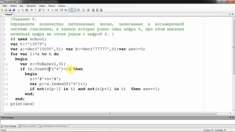Click the 'Столбец 17' status bar indicator
235x132 pixels.
pyautogui.click(x=220, y=130)
